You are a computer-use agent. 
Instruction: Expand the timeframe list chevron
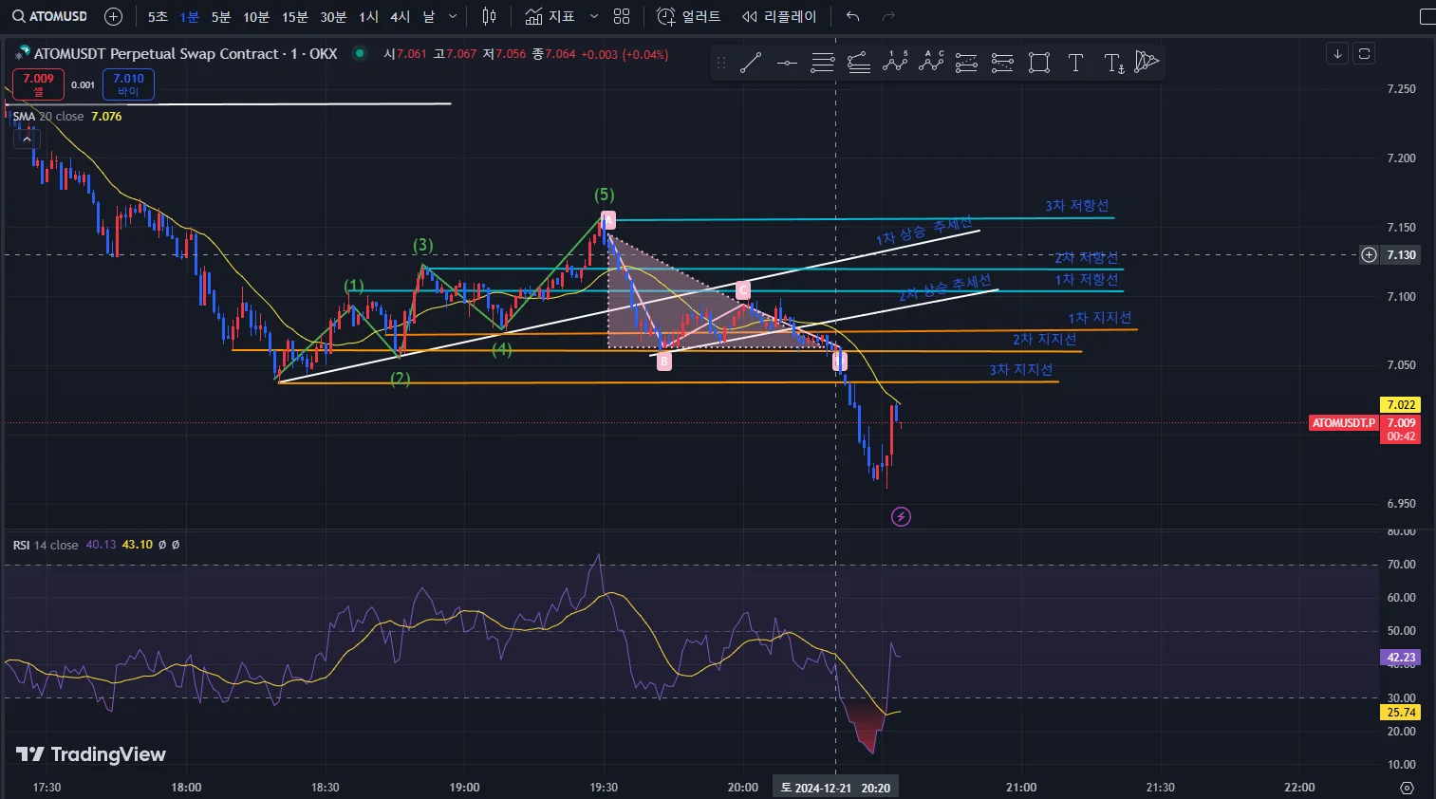[x=453, y=16]
